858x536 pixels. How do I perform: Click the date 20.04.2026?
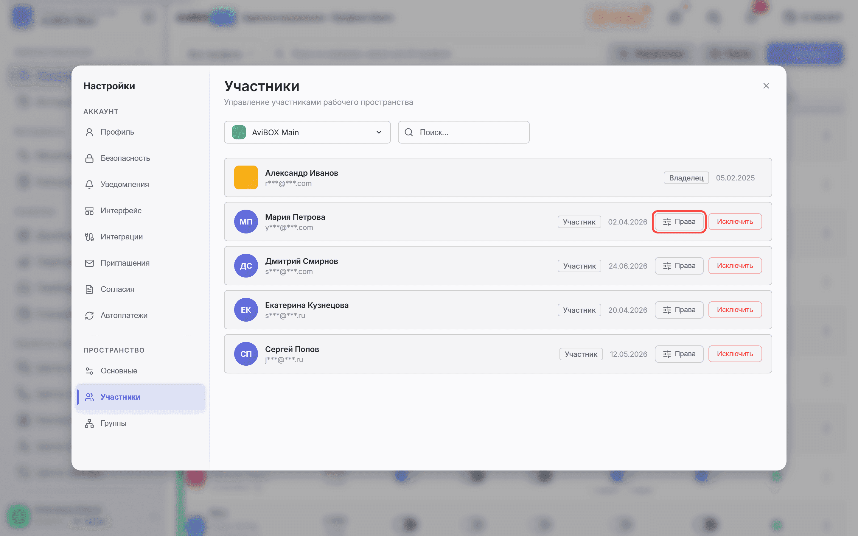[627, 310]
